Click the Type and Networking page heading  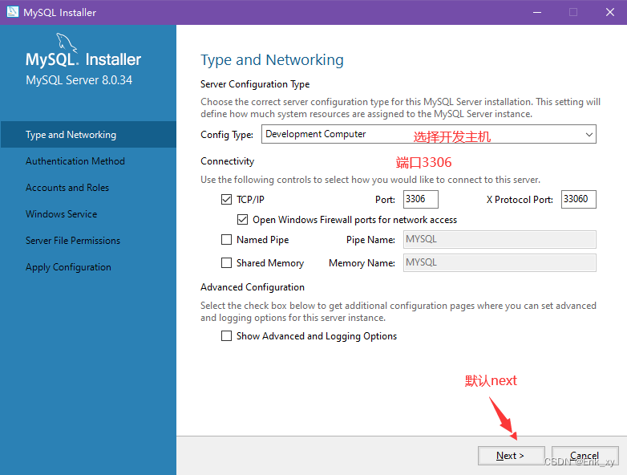click(272, 60)
